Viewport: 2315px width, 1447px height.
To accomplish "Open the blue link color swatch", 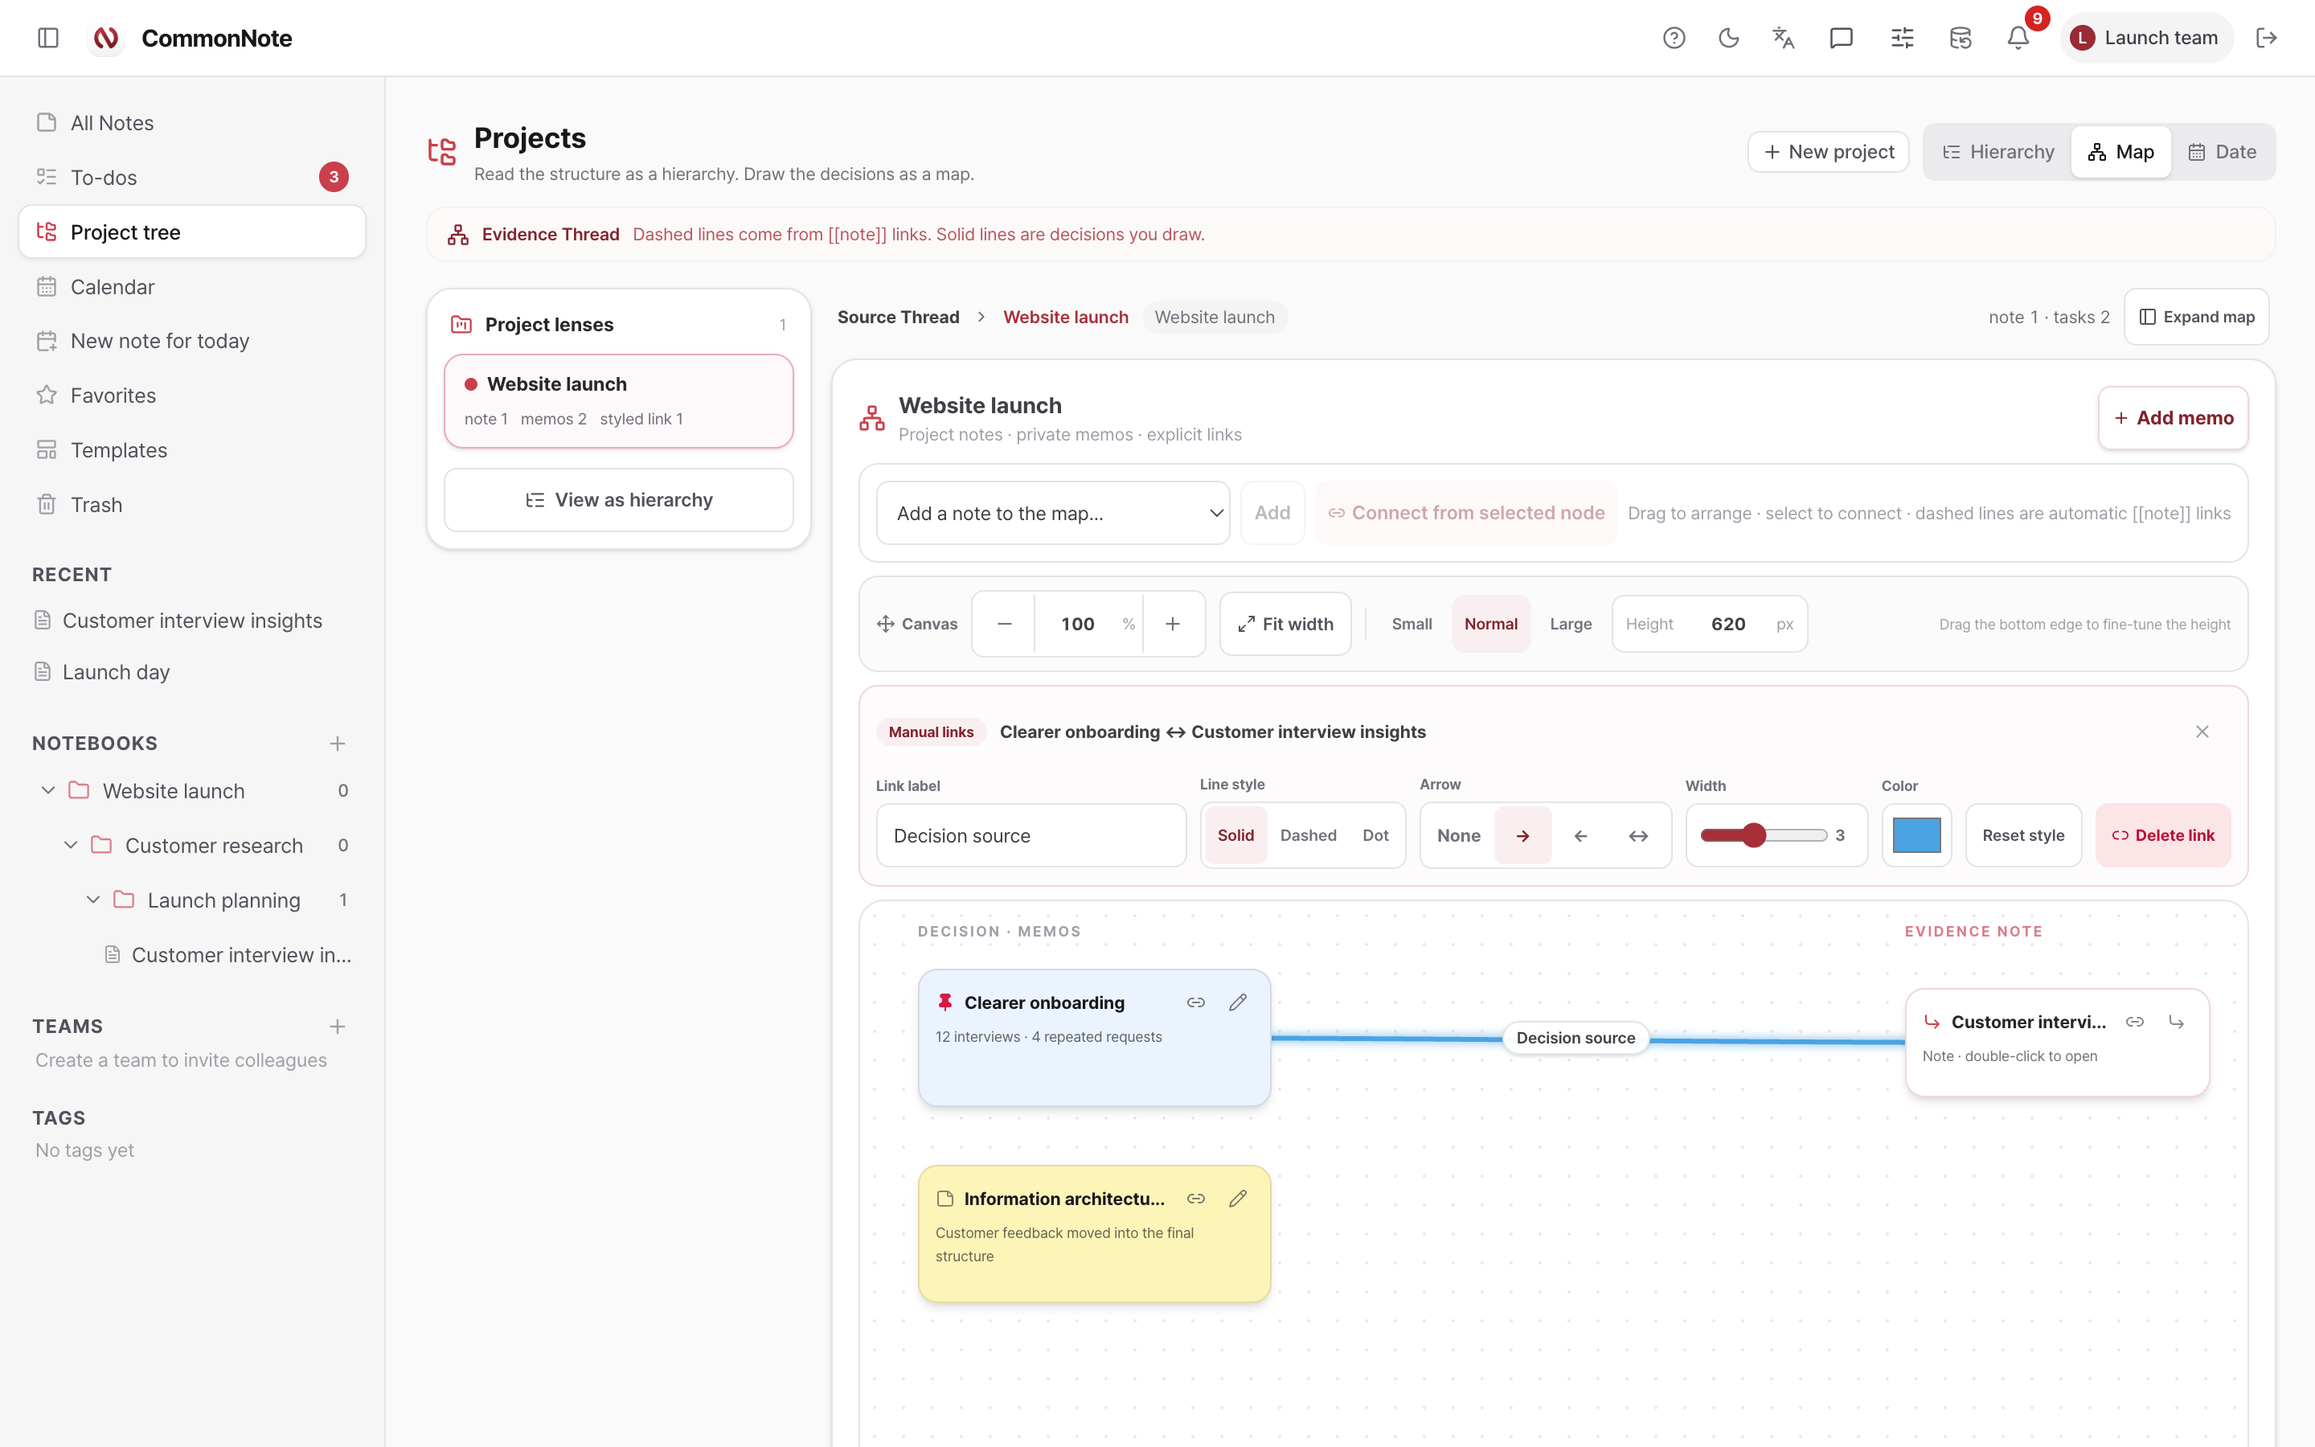I will [x=1916, y=835].
